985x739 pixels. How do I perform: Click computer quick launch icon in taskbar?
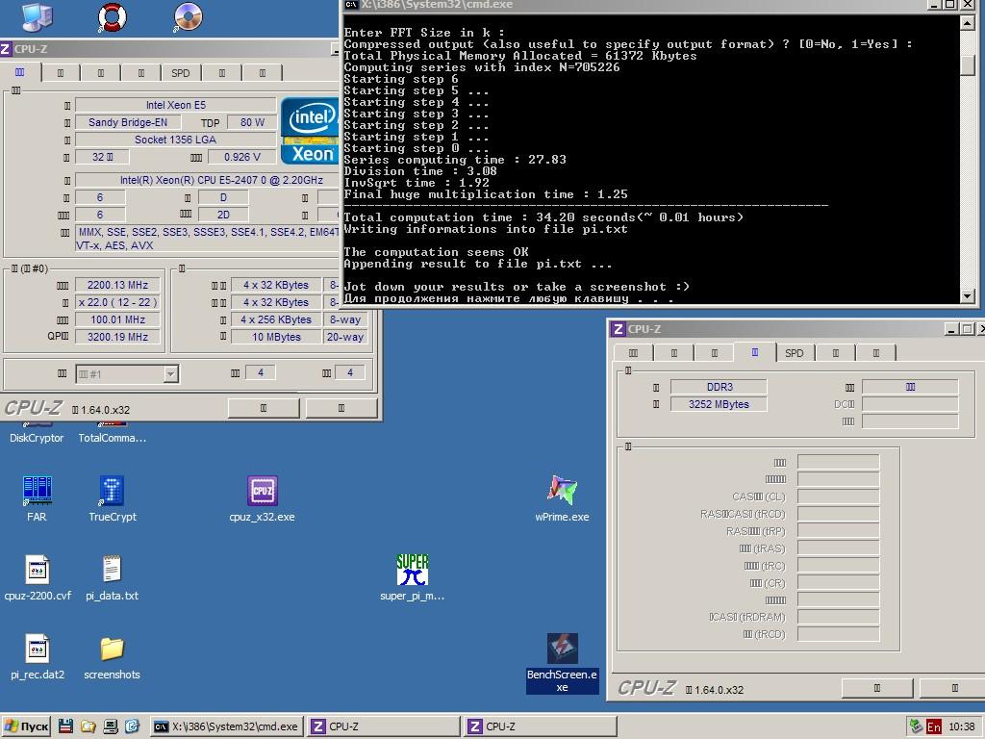110,726
